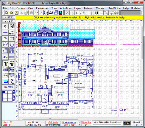Select the magnifying glass zoom tool
This screenshot has width=145, height=128.
(x=46, y=13)
